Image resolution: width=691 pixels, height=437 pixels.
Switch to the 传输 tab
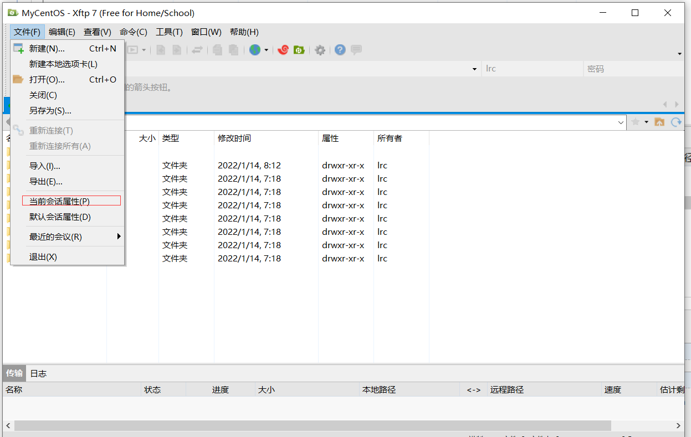[14, 373]
